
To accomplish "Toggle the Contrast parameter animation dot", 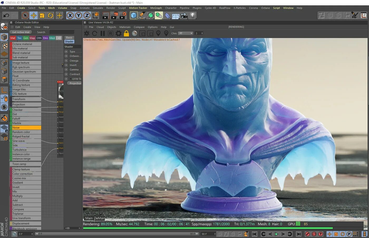I will click(x=66, y=74).
